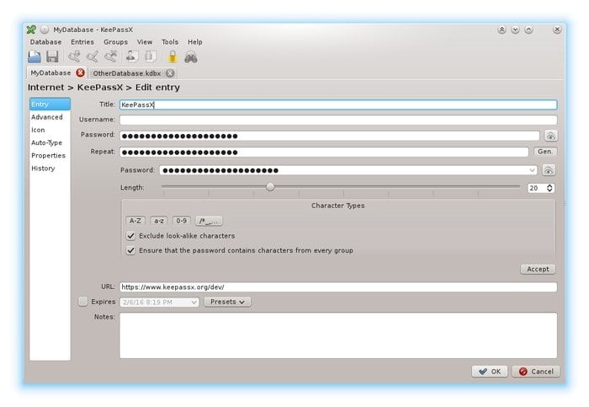
Task: Uncheck Exclude look-alike characters
Action: point(130,236)
